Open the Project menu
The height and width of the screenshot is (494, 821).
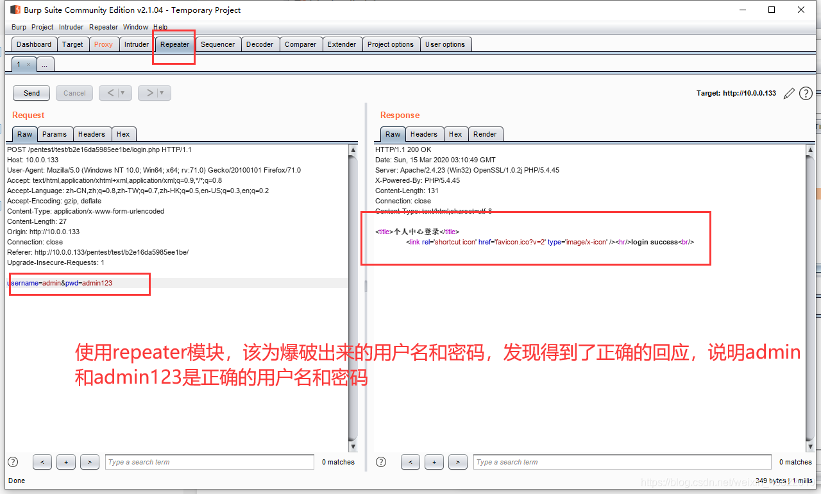[x=42, y=27]
